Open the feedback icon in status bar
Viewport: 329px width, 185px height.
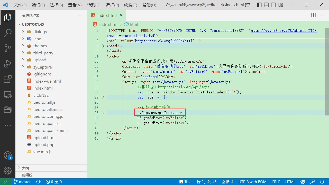coord(312,182)
